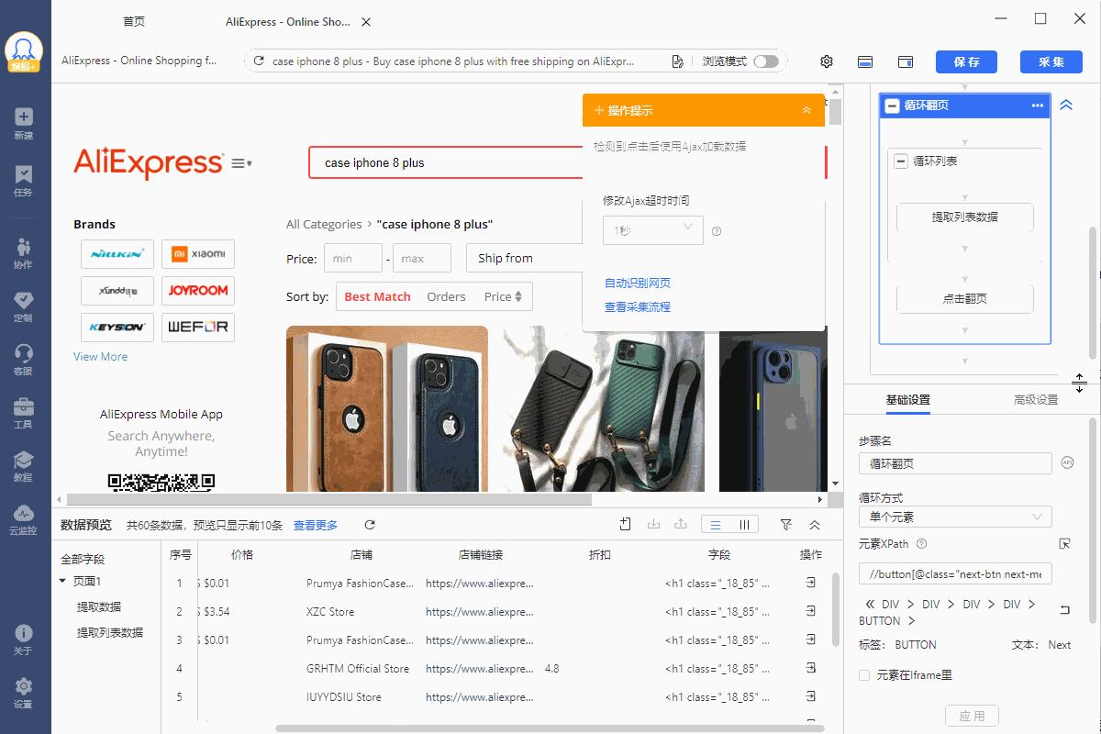Click the 查看采集流程 link
The width and height of the screenshot is (1101, 734).
pyautogui.click(x=638, y=306)
